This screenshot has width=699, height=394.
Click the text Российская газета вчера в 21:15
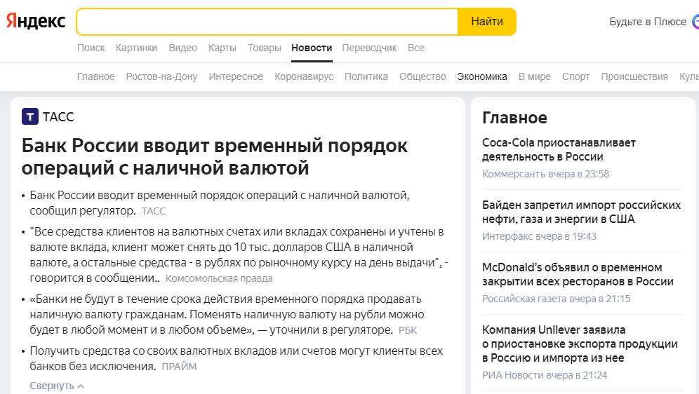click(556, 298)
